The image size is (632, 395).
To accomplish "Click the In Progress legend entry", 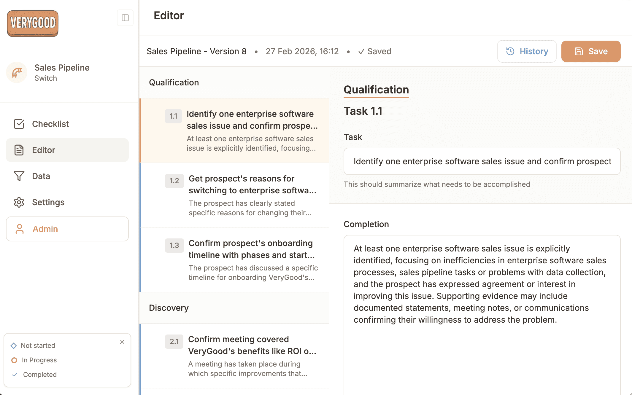I will coord(39,360).
